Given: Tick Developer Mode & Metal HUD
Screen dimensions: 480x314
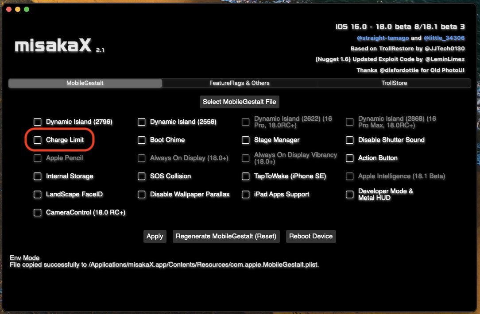Looking at the screenshot, I should coord(349,194).
